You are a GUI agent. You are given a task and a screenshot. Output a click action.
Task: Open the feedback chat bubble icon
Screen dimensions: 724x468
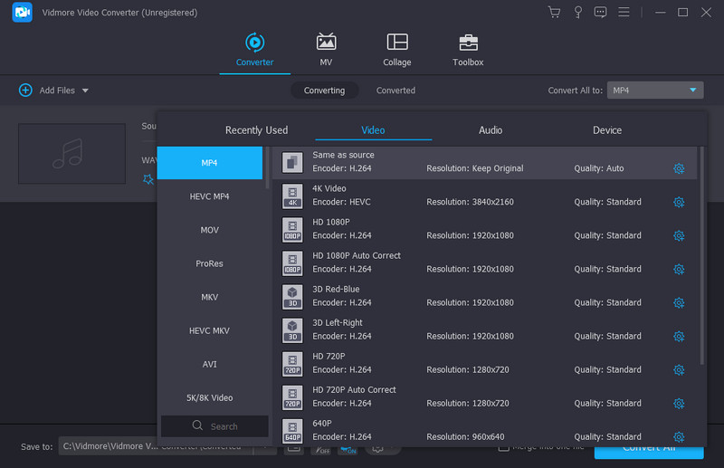(600, 13)
